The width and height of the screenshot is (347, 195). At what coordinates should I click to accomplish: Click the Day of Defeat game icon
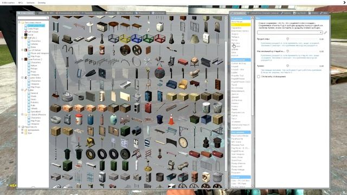(x=25, y=50)
